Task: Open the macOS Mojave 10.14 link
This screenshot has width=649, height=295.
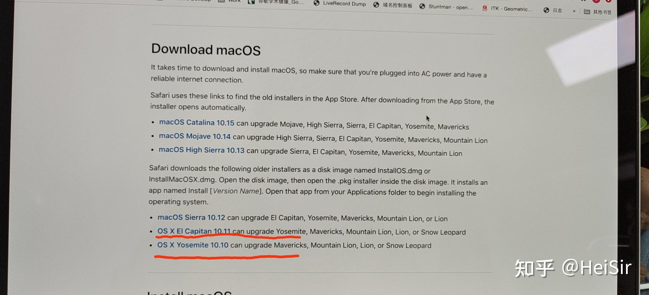Action: [x=195, y=136]
